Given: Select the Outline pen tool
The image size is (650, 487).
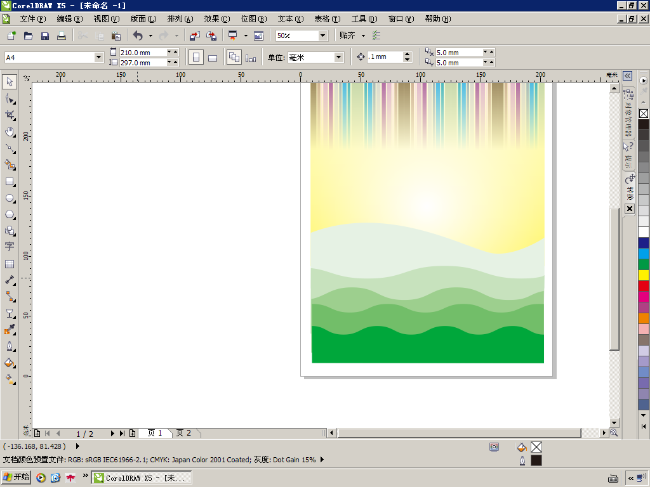Looking at the screenshot, I should pyautogui.click(x=10, y=347).
